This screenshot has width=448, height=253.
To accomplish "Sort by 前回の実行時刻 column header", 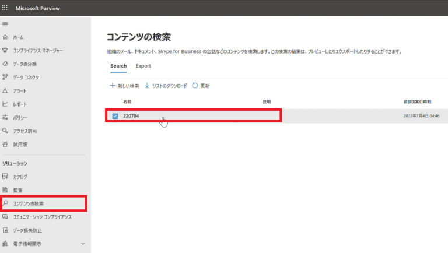I will click(x=417, y=101).
